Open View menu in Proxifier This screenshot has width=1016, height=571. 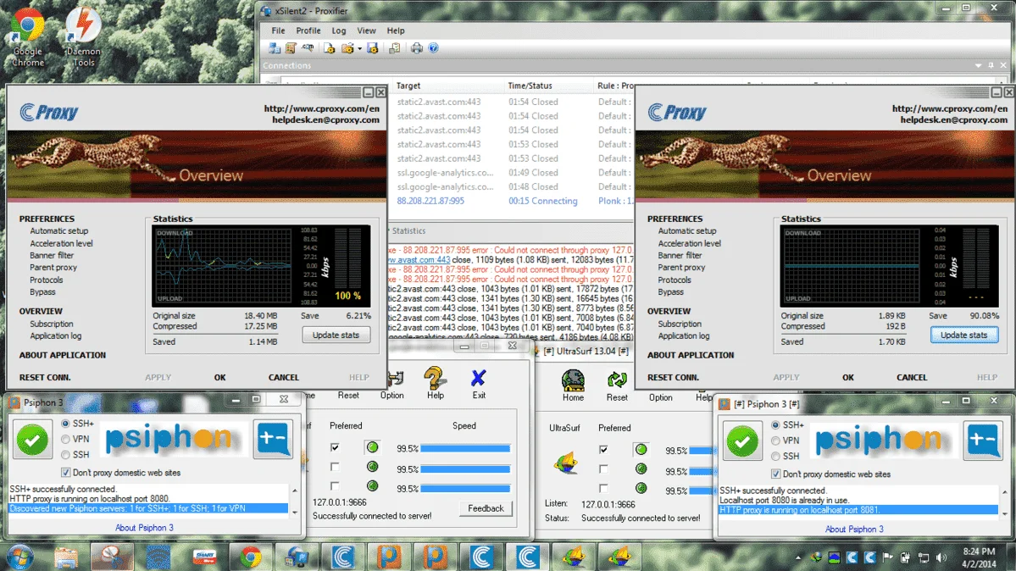click(366, 30)
